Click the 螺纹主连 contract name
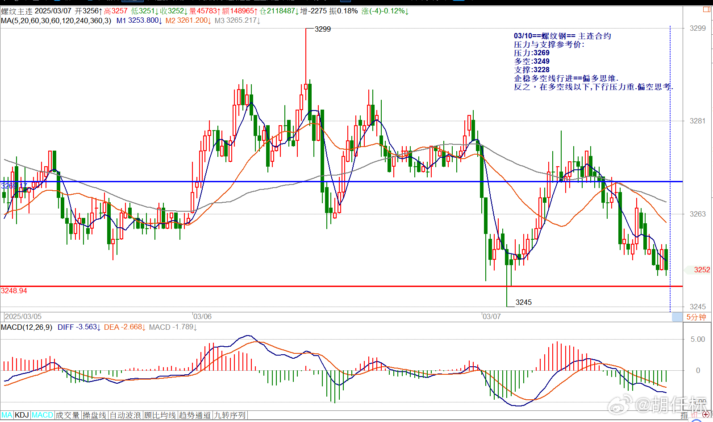Viewport: 713px width, 422px height. pyautogui.click(x=17, y=11)
